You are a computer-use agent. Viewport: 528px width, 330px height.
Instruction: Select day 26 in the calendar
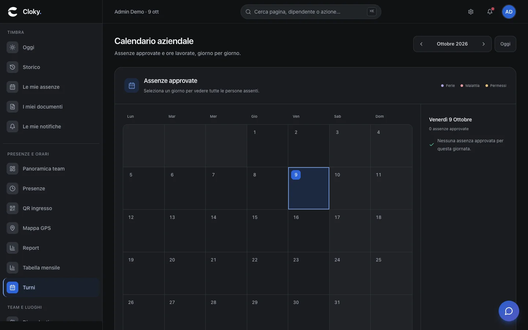coord(144,312)
